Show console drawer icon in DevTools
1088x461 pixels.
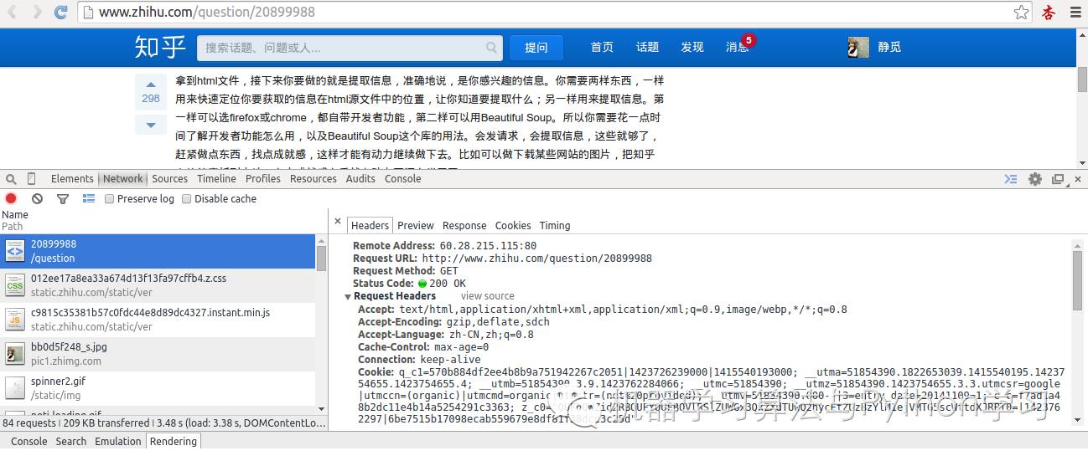[1011, 179]
